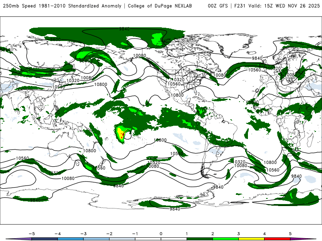This screenshot has height=241, width=322.
Task: Click the yellow 3 to 4 colorbar segment
Action: coord(251,239)
